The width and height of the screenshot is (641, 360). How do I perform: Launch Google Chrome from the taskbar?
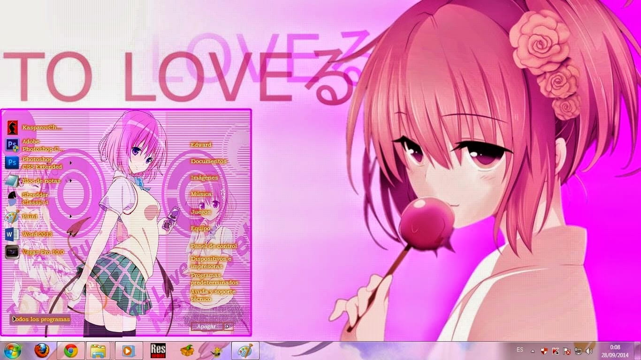[x=71, y=351]
